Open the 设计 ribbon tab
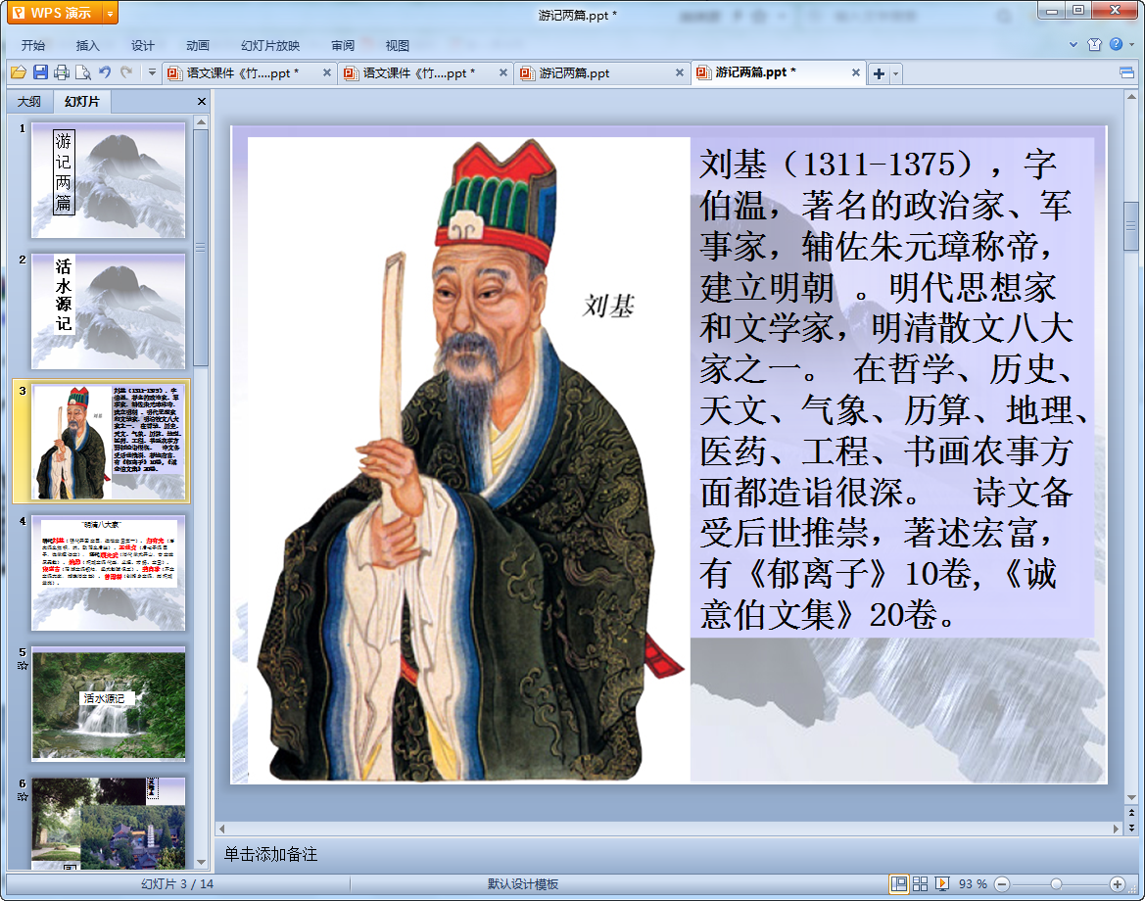 coord(142,45)
